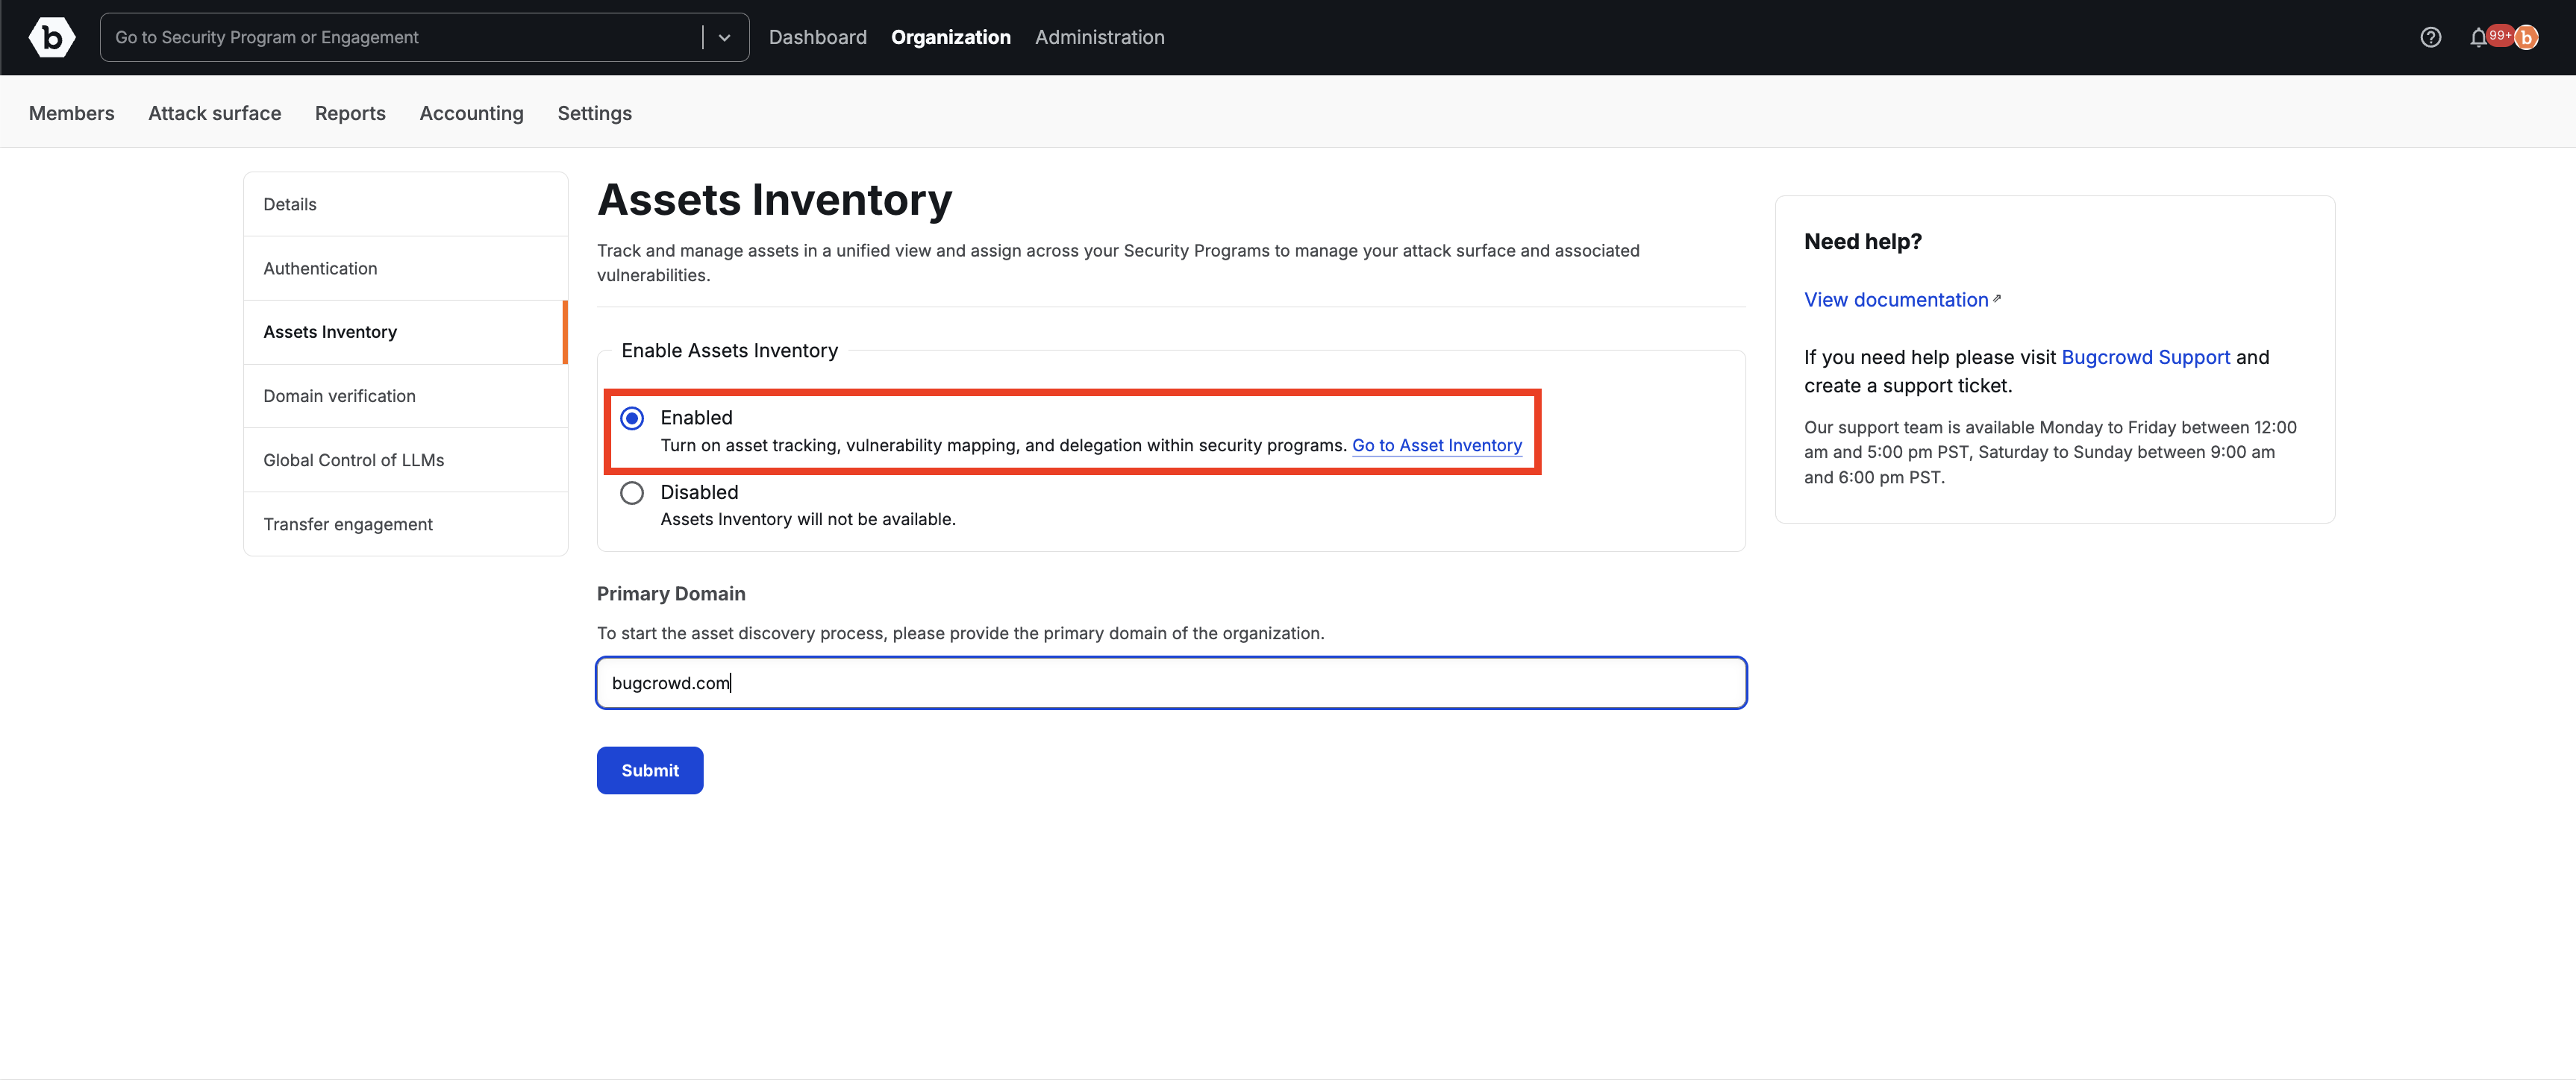2576x1083 pixels.
Task: Select the Disabled radio button
Action: coord(632,492)
